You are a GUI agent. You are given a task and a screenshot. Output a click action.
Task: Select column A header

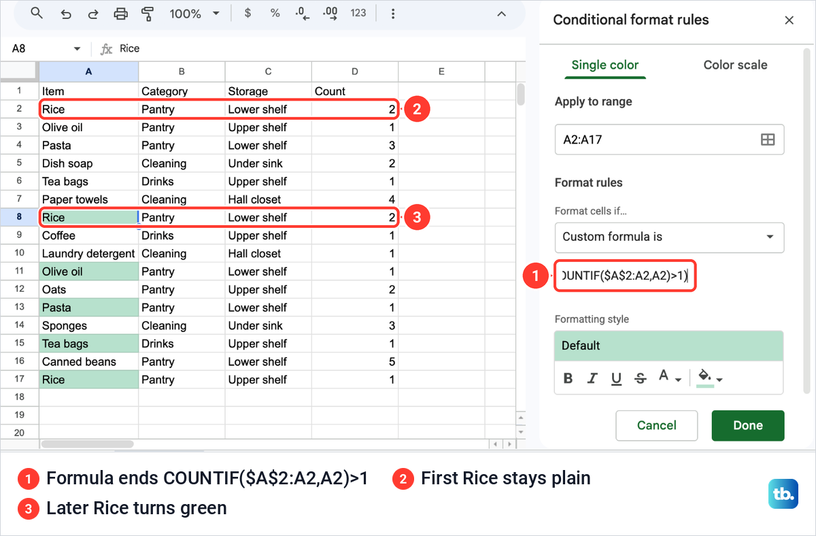pyautogui.click(x=88, y=71)
